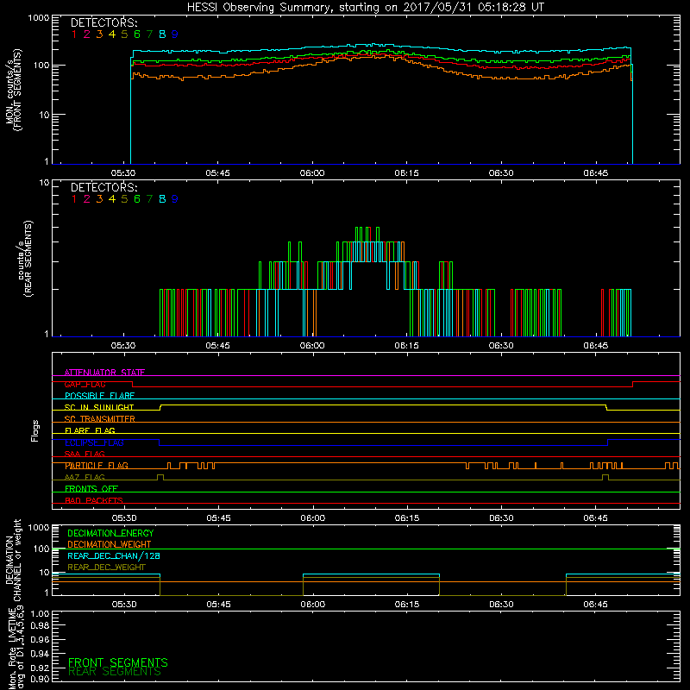690x690 pixels.
Task: Click 06:15 tick under front segments plot
Action: [x=406, y=173]
